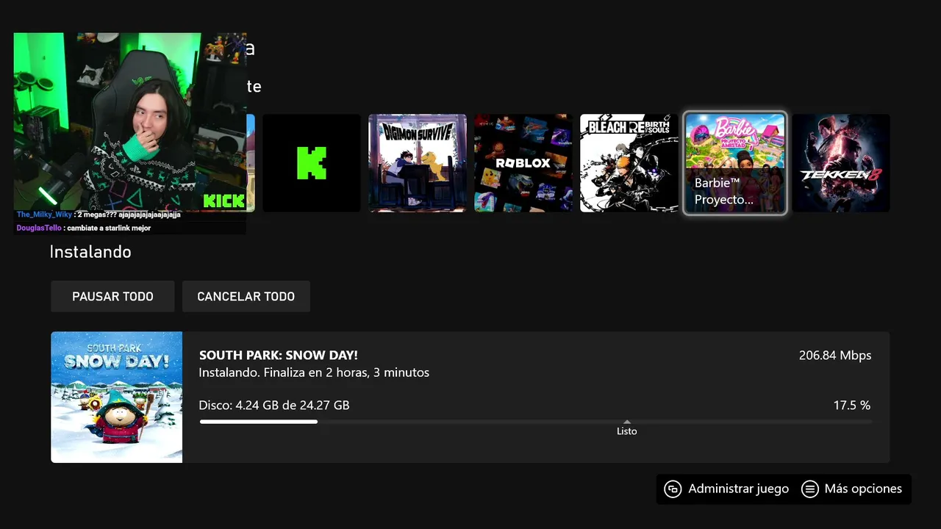Image resolution: width=941 pixels, height=529 pixels.
Task: Click Instalando. Finaliza en 2 horas text
Action: click(314, 373)
